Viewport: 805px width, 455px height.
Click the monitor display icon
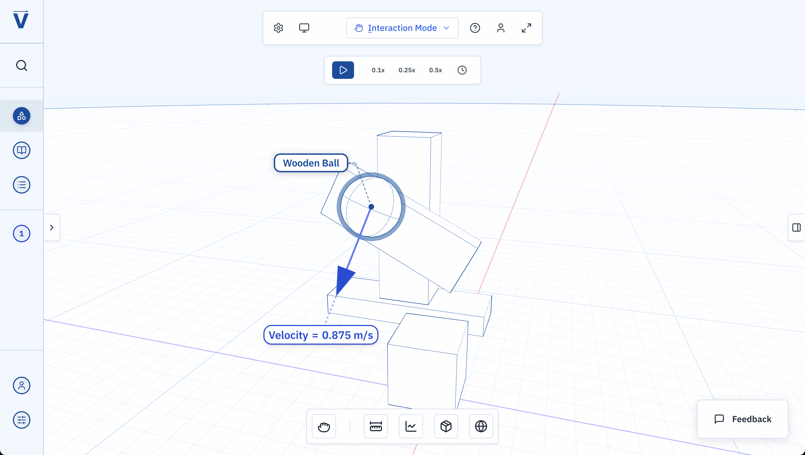304,28
